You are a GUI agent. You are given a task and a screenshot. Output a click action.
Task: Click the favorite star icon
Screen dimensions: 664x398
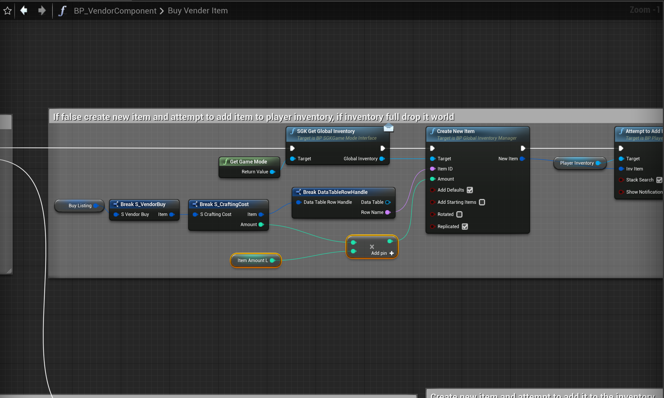[8, 11]
